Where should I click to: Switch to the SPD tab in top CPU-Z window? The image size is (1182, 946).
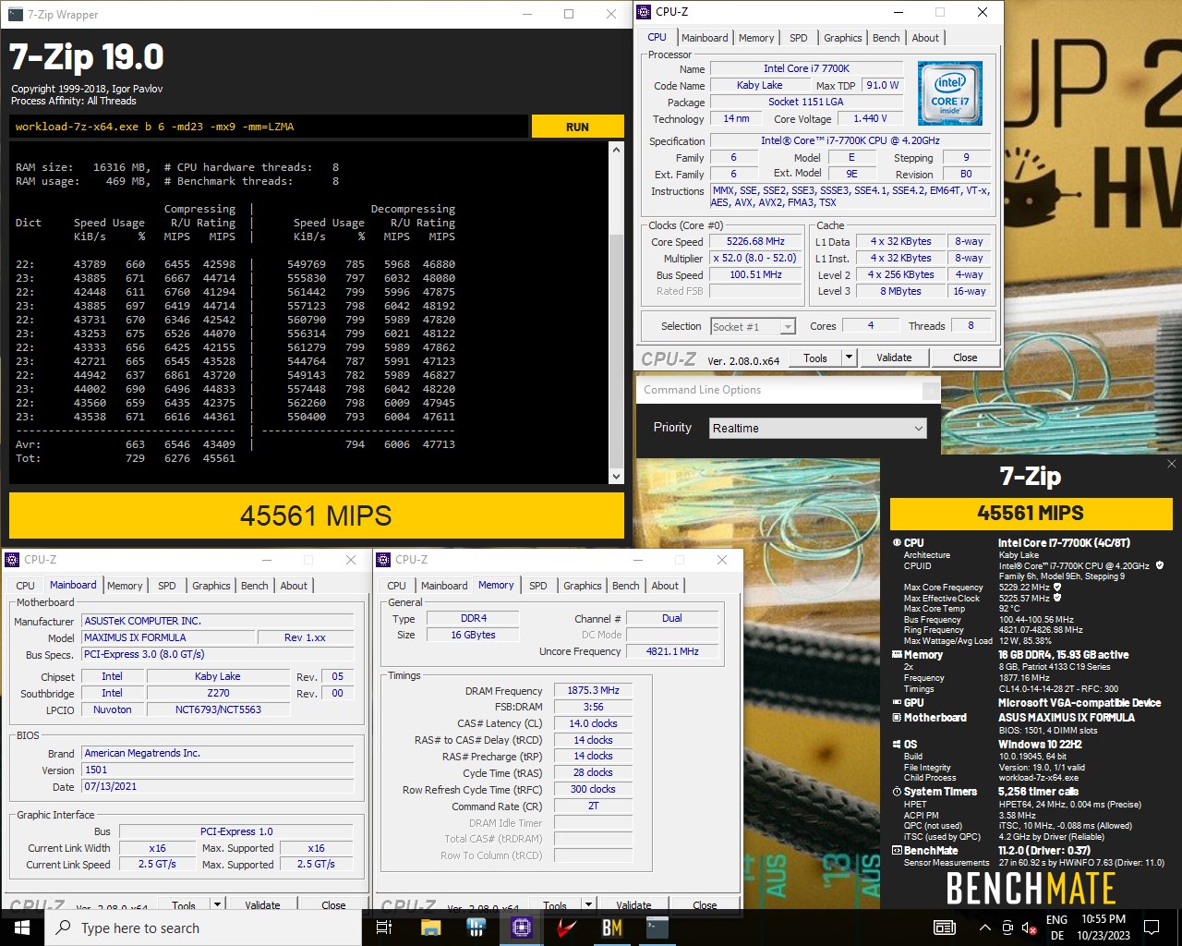click(x=799, y=38)
